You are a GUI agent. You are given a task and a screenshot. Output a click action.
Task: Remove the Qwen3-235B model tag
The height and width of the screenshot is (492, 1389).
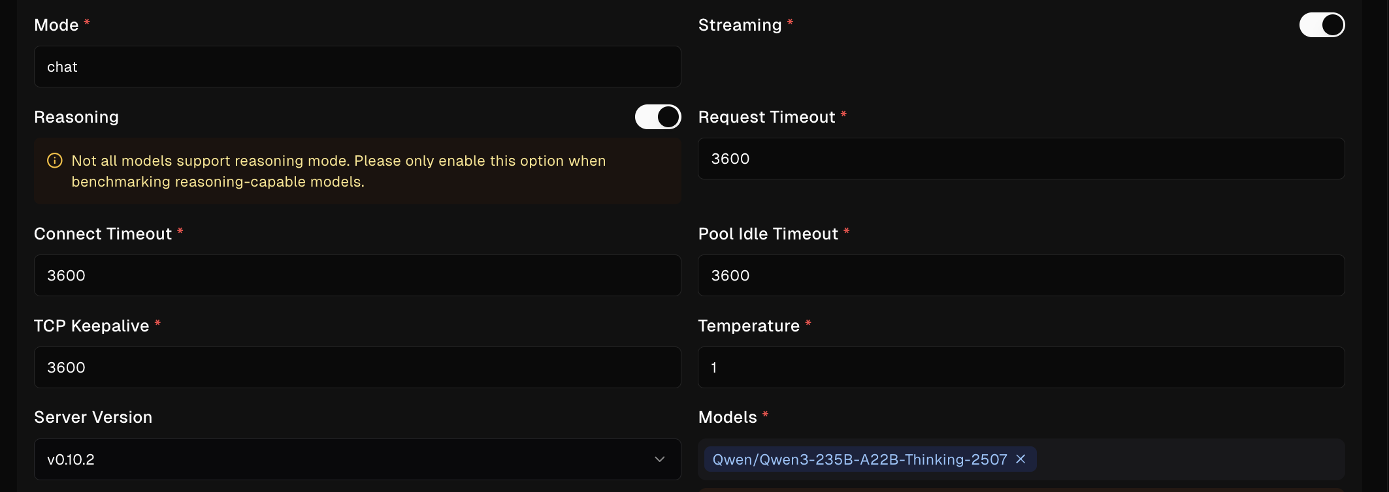[1021, 459]
